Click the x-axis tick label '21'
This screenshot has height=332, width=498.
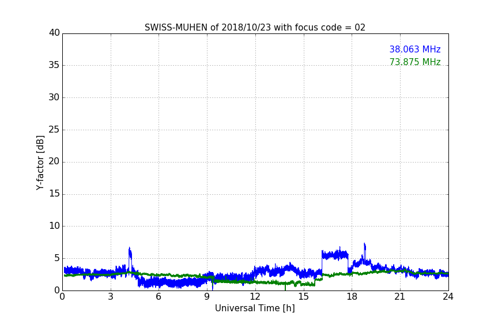click(400, 297)
